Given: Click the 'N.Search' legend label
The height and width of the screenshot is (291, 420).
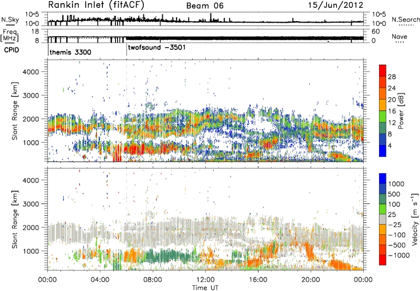Looking at the screenshot, I should (x=405, y=19).
